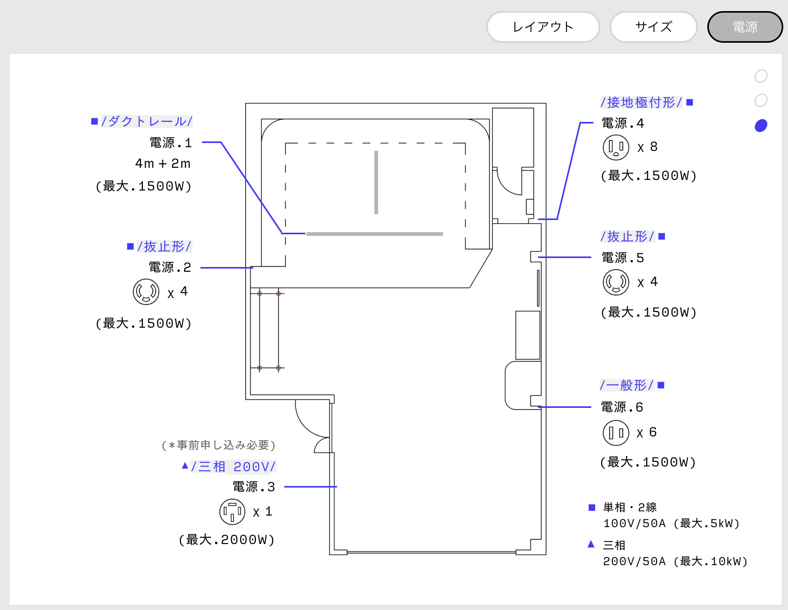Click the right-side /抜止形/ heading above 電源.5
Screen dimensions: 788x610
pyautogui.click(x=628, y=236)
